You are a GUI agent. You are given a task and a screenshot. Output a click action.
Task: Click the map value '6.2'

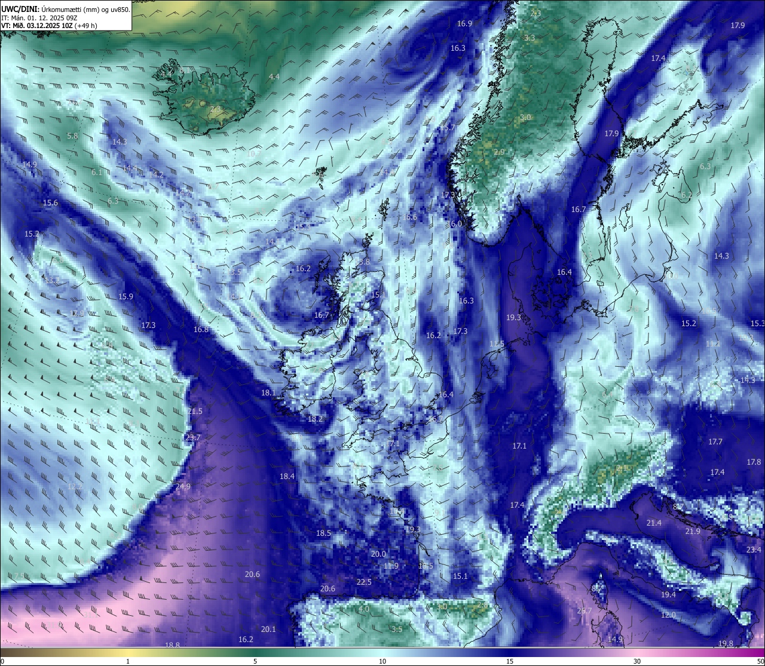pos(687,195)
